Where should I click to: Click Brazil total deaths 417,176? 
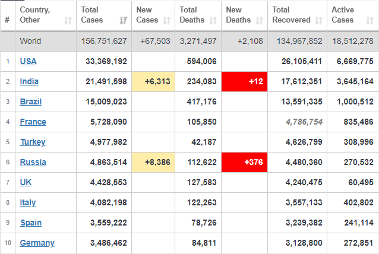click(x=202, y=101)
